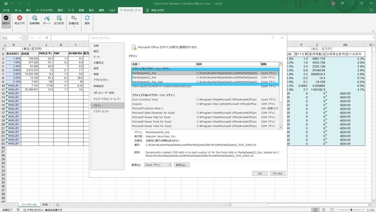Open the Name Box dropdown arrow
The height and width of the screenshot is (212, 376).
[x=20, y=38]
